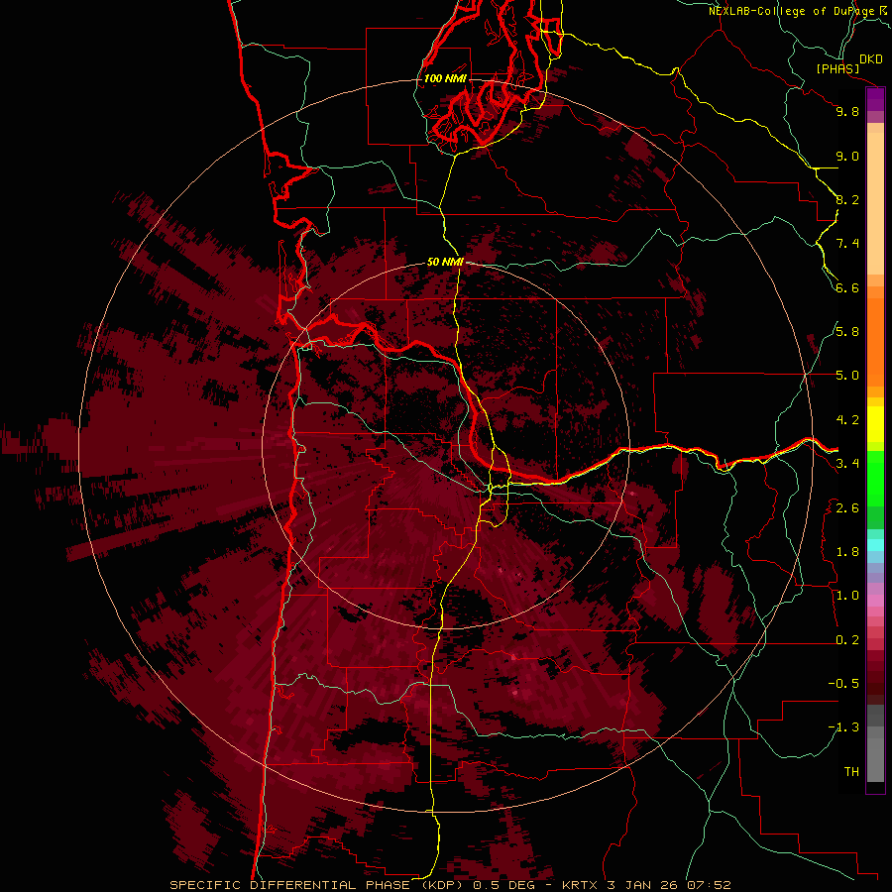Select the 07:52 timestamp

(709, 885)
